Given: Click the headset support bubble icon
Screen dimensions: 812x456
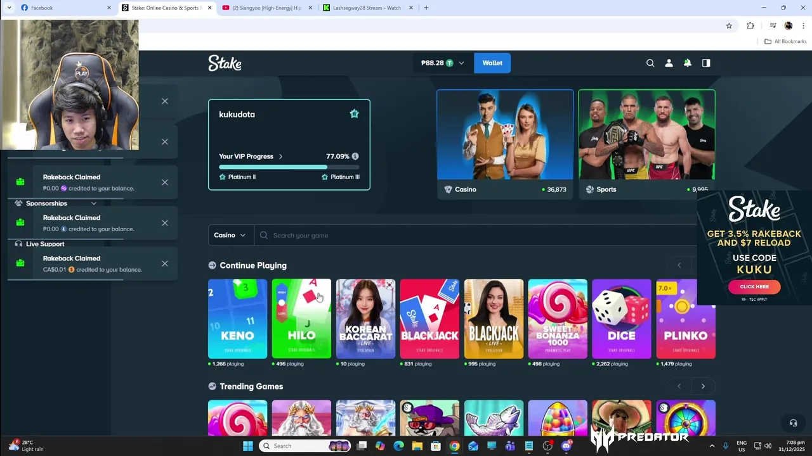Looking at the screenshot, I should tap(793, 423).
